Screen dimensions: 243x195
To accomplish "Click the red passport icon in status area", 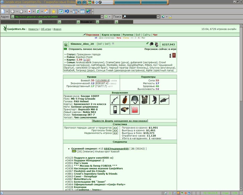I will pos(174,55).
